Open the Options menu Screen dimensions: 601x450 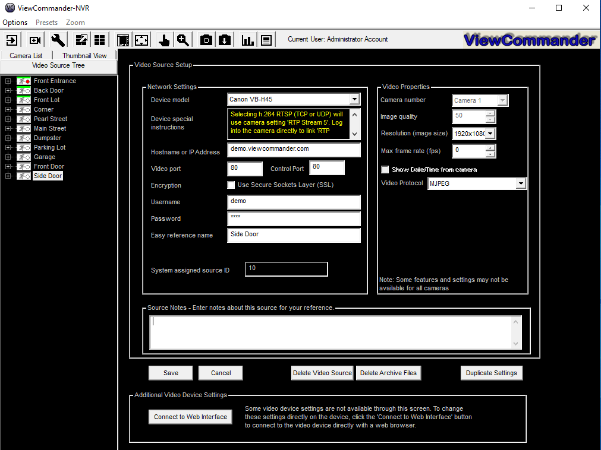(x=15, y=23)
